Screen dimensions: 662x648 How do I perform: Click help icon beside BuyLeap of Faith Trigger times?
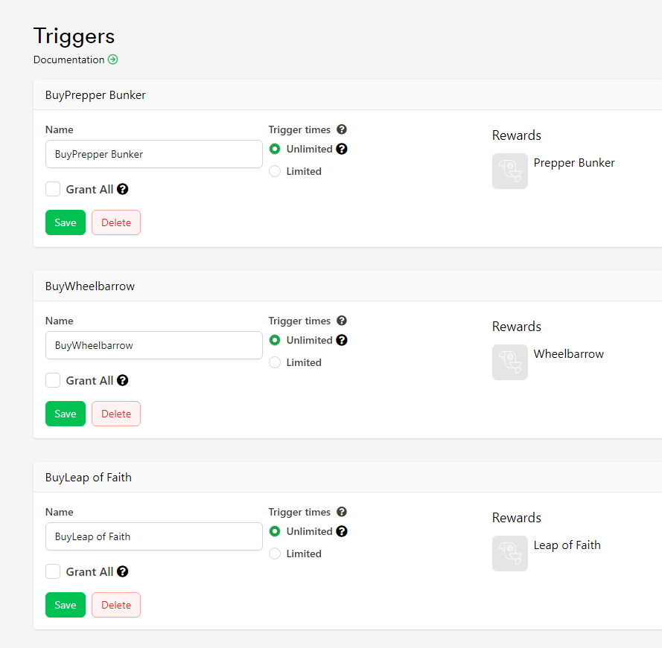tap(341, 512)
